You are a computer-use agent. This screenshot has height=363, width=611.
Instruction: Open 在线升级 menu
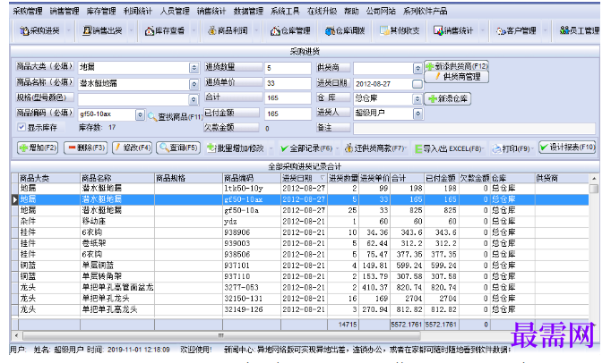323,11
